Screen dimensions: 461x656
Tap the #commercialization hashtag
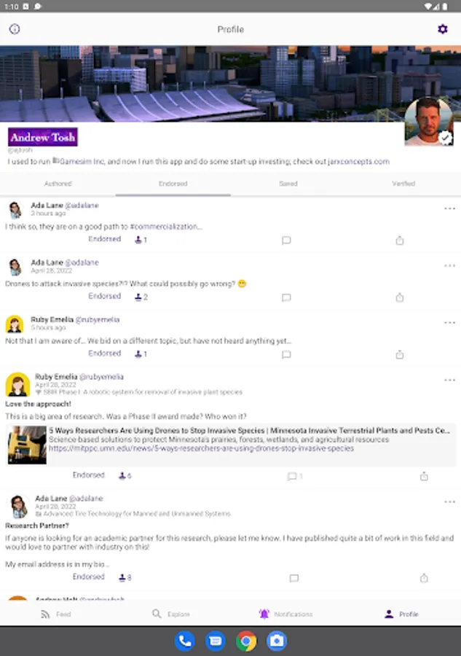coord(166,227)
